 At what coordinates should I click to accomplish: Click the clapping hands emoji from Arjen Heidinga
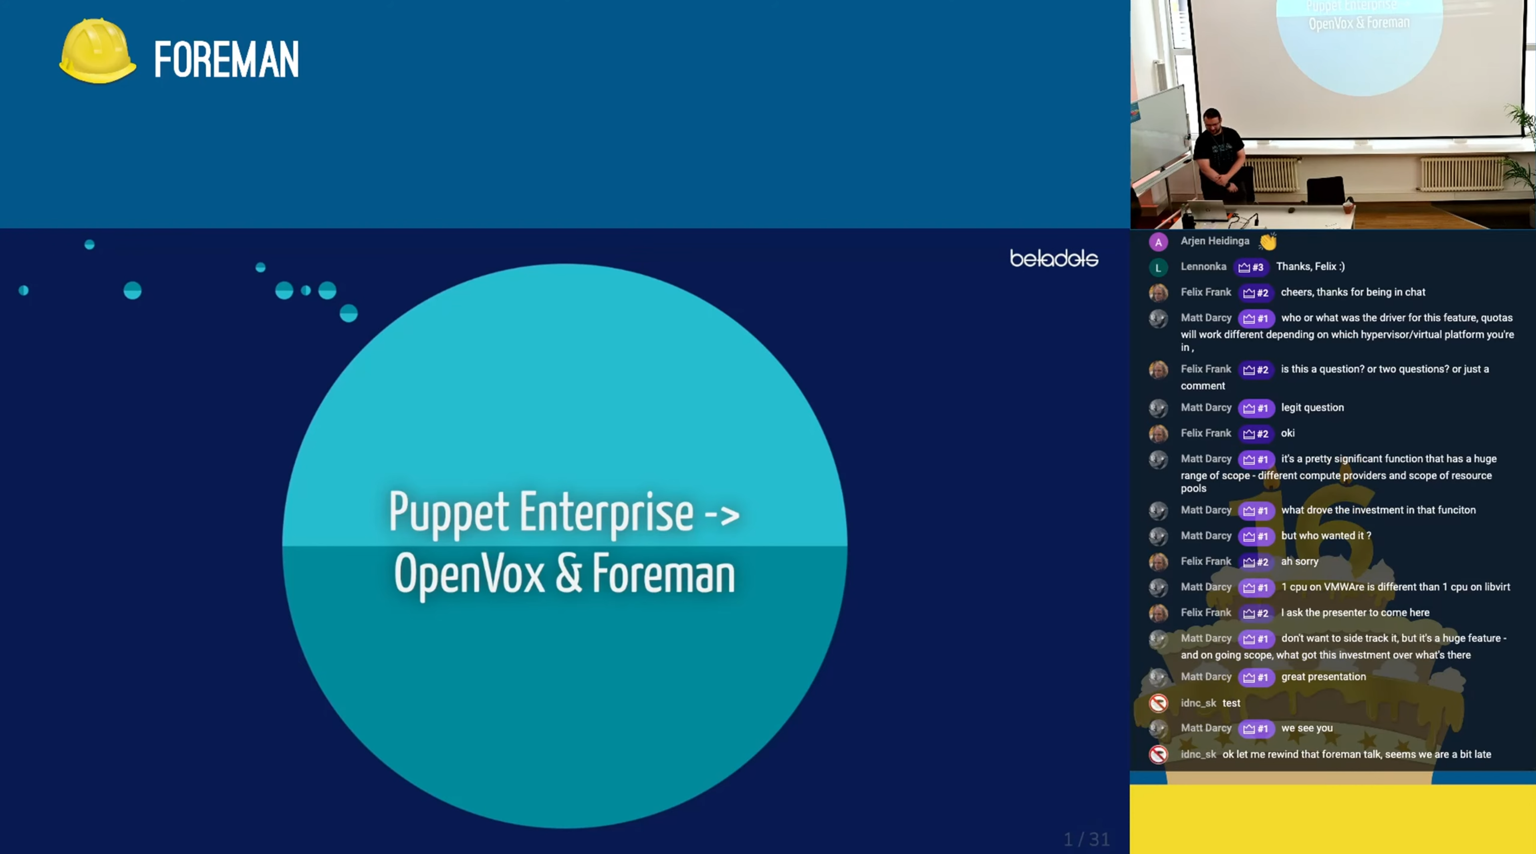[1268, 241]
